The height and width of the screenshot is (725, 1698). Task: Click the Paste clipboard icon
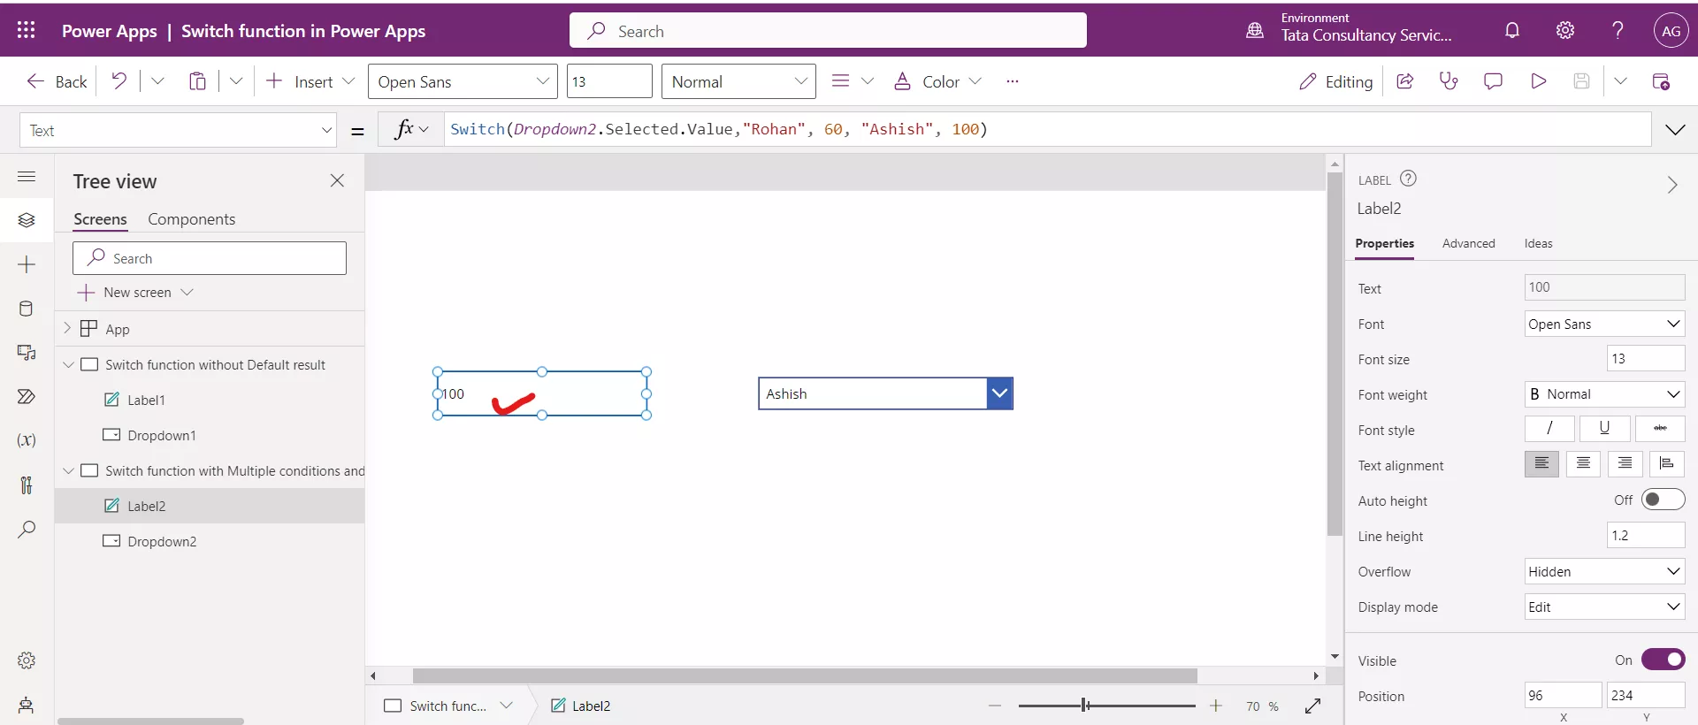tap(197, 81)
